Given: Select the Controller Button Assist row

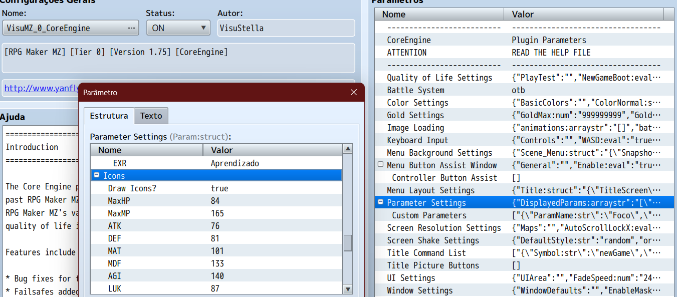Looking at the screenshot, I should click(x=524, y=178).
